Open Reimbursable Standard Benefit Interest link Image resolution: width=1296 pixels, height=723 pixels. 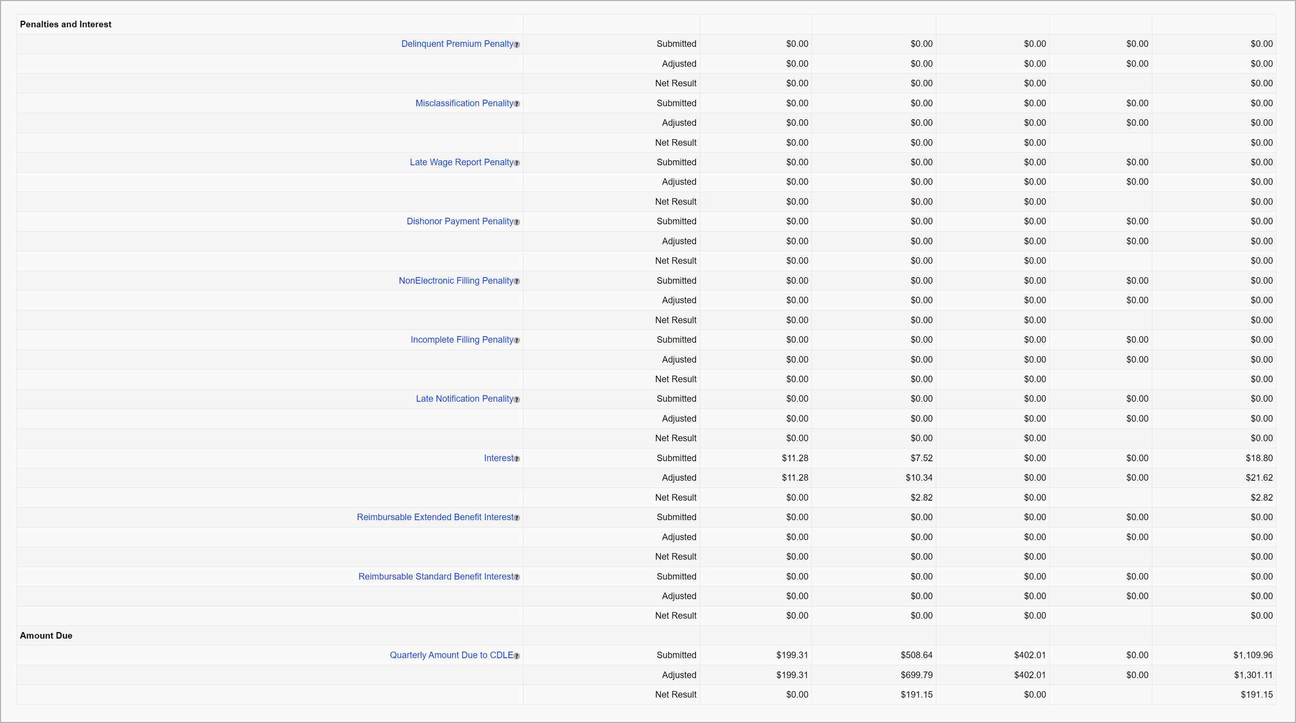(436, 576)
